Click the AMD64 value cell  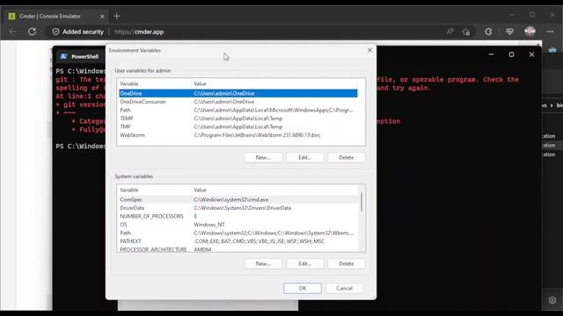pos(202,249)
